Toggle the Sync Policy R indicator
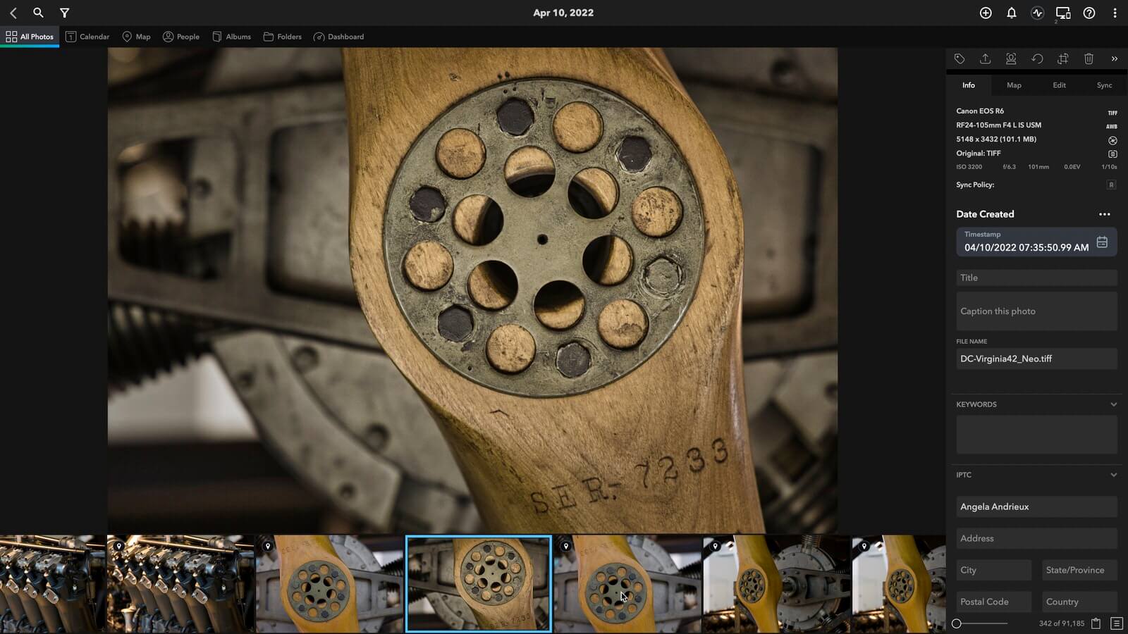 1111,185
